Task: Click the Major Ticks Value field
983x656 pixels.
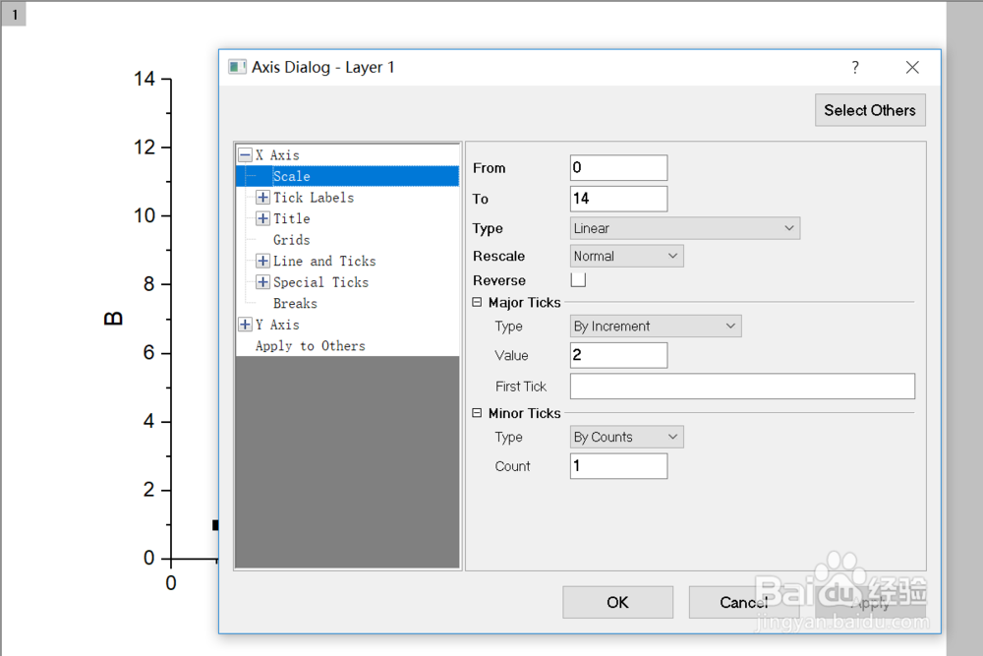Action: point(618,355)
